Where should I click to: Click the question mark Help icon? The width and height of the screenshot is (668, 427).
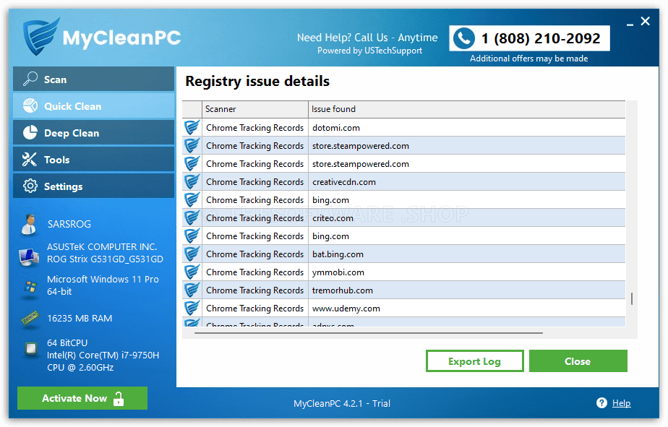pos(601,402)
